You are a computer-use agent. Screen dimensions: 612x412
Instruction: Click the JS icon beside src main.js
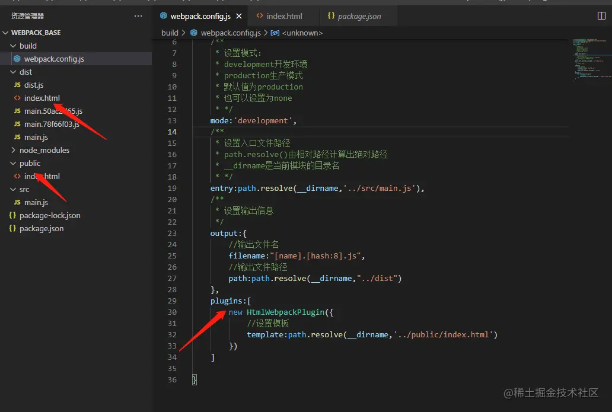[x=17, y=203]
